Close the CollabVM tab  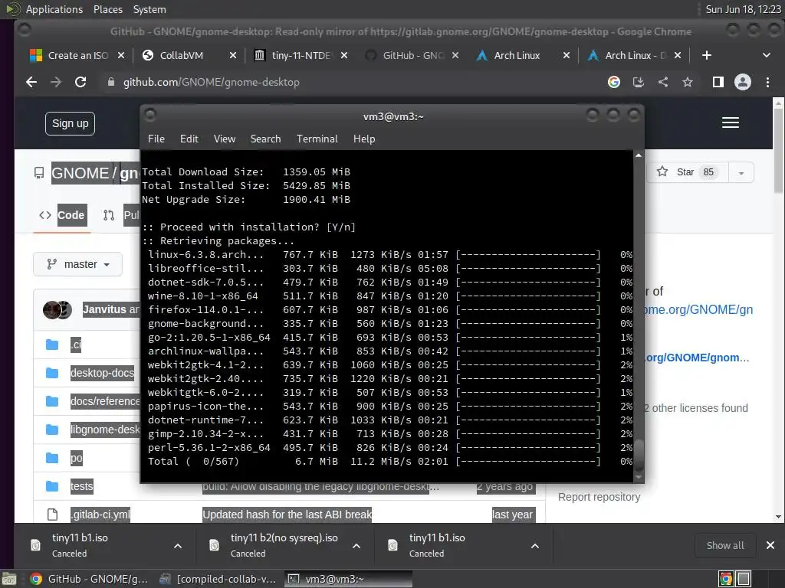click(x=233, y=55)
